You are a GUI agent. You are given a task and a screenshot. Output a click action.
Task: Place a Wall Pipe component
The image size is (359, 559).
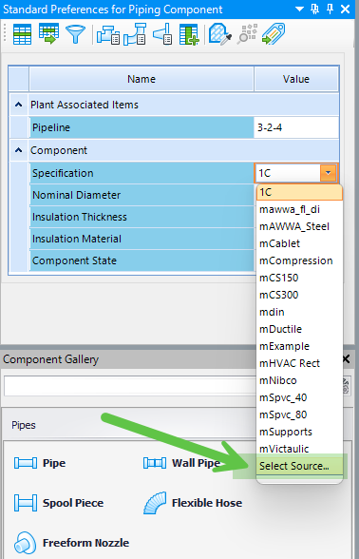[181, 463]
